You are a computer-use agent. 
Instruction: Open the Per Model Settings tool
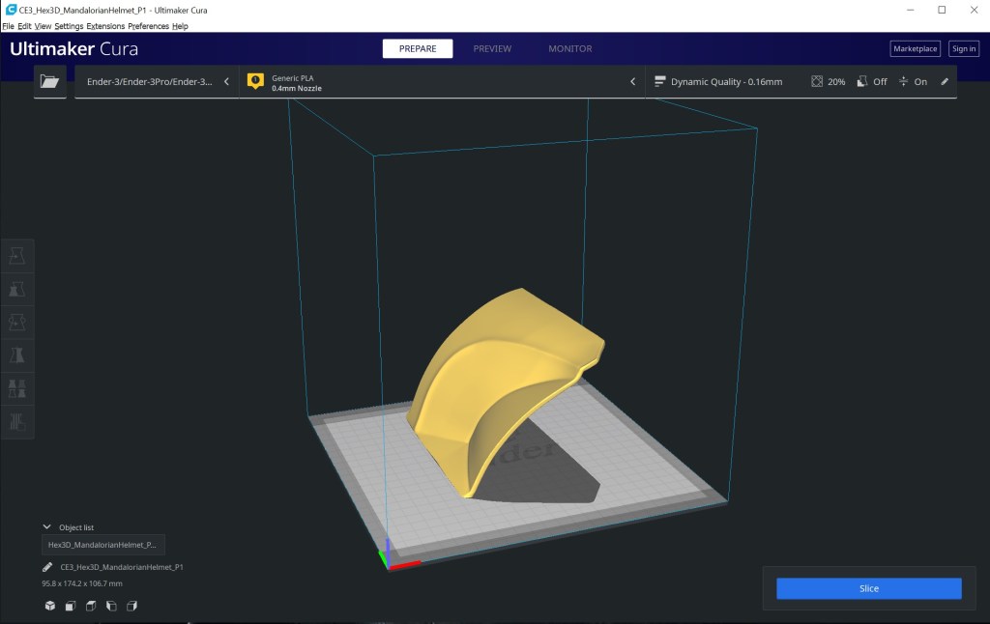(18, 388)
